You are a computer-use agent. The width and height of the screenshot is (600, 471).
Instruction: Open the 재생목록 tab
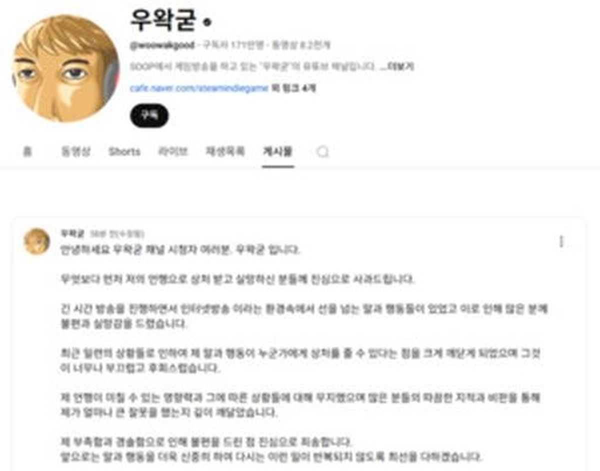(225, 151)
